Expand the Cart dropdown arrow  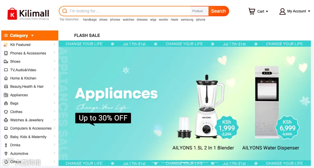point(267,12)
